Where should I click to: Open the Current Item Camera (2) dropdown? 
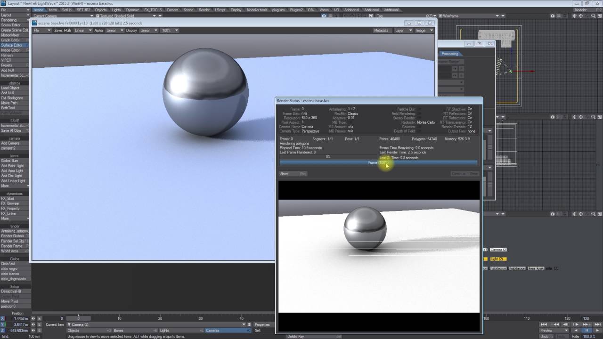click(156, 324)
